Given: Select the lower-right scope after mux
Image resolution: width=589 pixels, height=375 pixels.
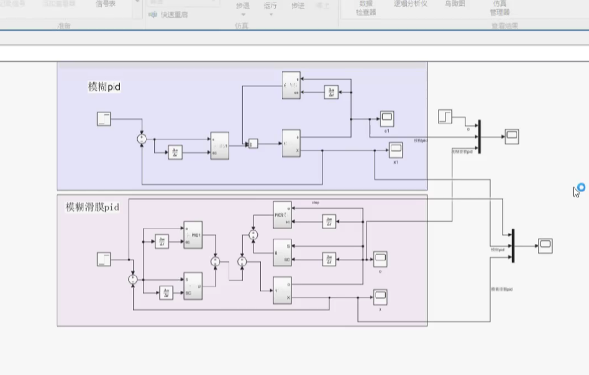Looking at the screenshot, I should [x=545, y=246].
